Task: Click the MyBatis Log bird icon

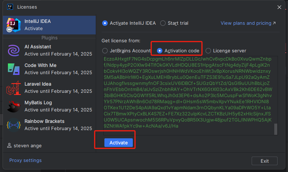Action: pos(14,106)
